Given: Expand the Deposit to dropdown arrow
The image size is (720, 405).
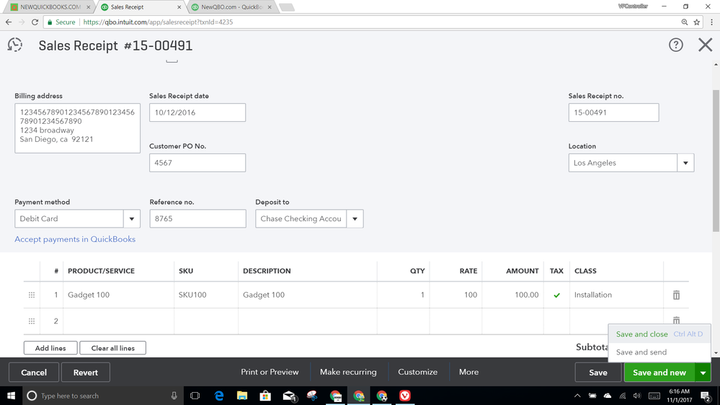Looking at the screenshot, I should 355,218.
